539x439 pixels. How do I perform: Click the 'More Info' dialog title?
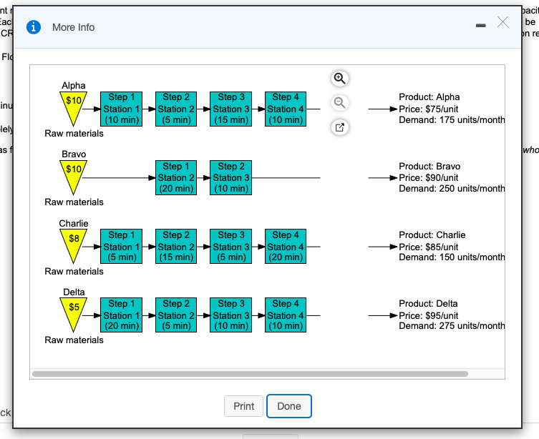73,27
